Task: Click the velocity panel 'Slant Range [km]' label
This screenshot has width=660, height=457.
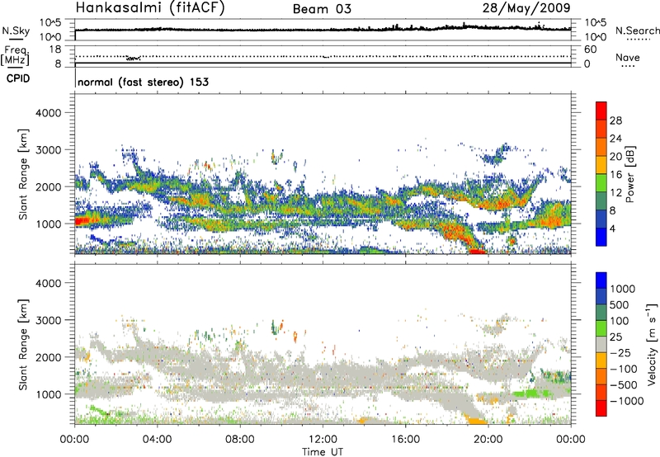Action: (23, 344)
